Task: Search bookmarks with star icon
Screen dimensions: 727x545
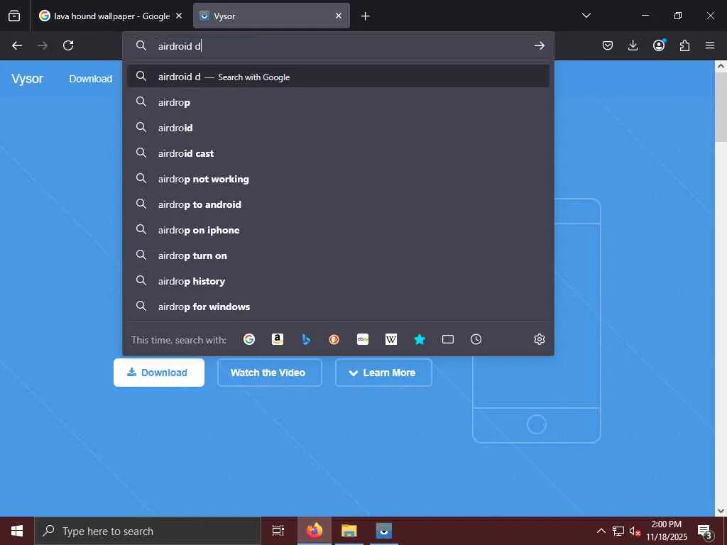Action: (420, 339)
